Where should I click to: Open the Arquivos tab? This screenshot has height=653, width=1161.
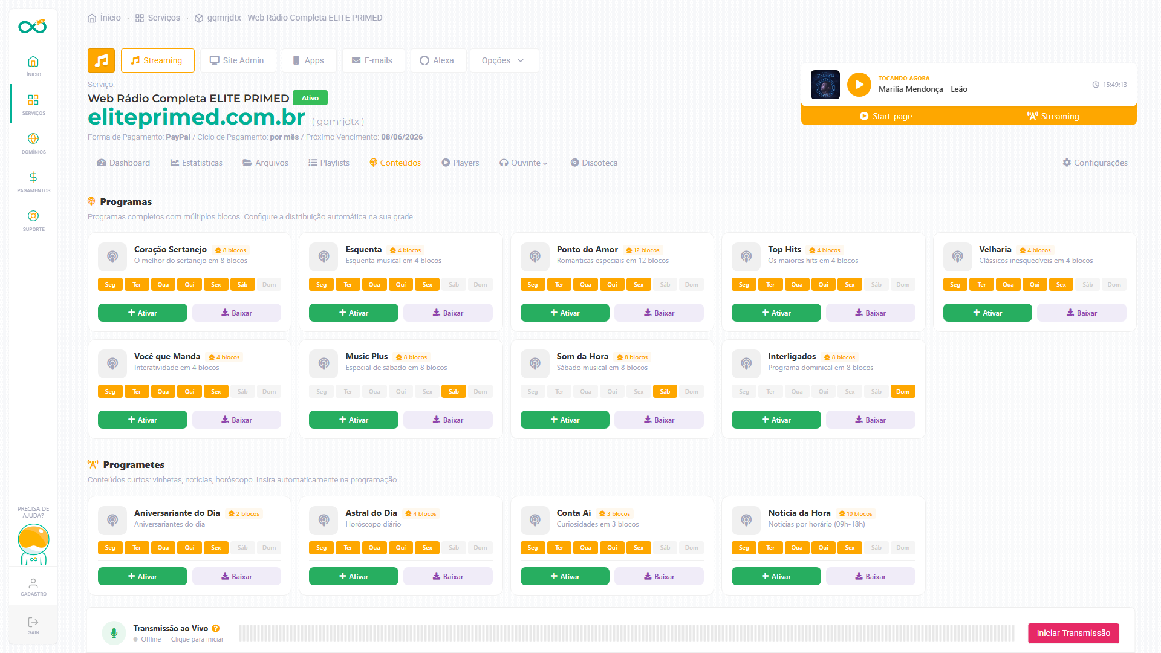point(265,163)
